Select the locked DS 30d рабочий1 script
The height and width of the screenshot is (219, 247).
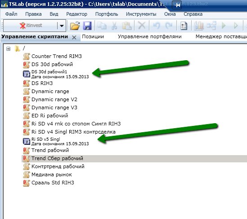pyautogui.click(x=60, y=74)
